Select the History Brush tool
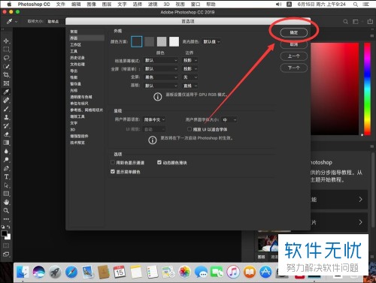Viewport: 376px width, 283px height. [7, 125]
